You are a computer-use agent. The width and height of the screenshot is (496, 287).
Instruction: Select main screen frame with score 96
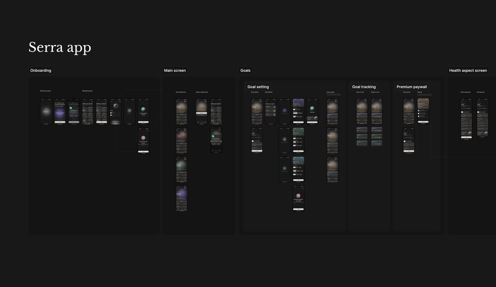[181, 170]
